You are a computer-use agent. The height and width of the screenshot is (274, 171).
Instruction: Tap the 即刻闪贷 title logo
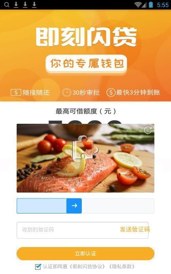(86, 37)
